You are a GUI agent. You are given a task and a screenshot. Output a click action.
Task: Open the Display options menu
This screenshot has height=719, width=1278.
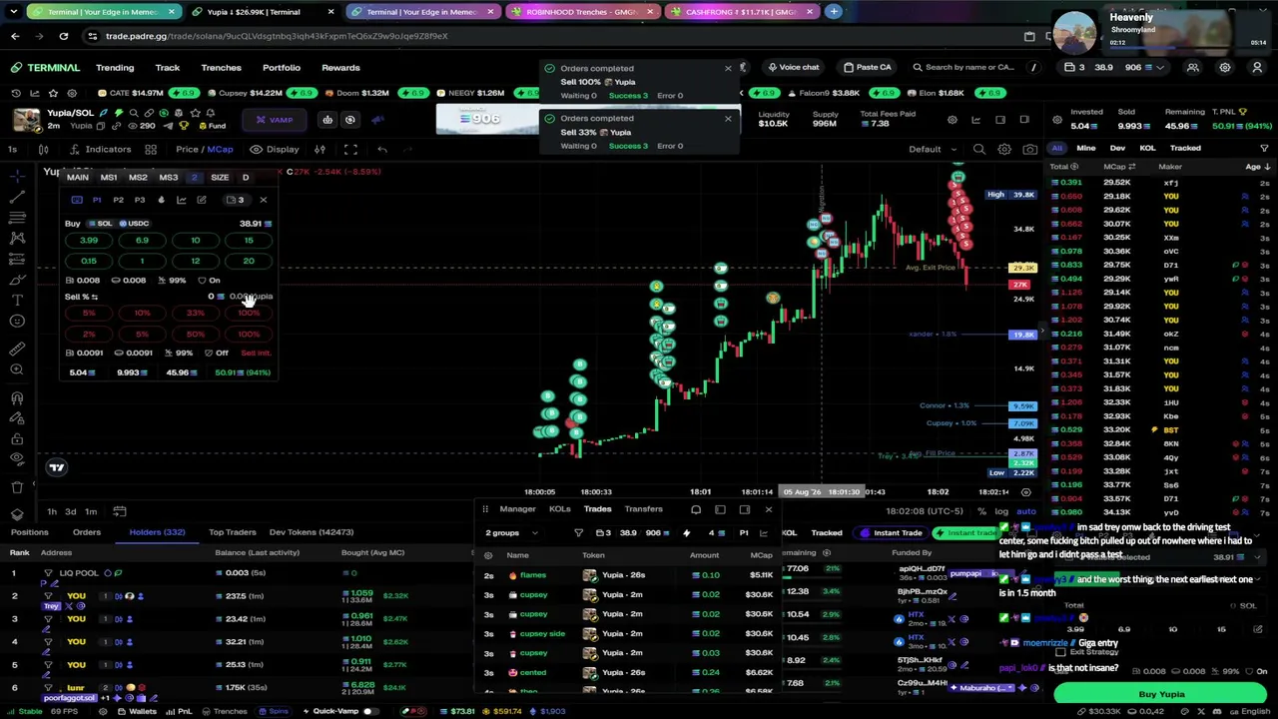pyautogui.click(x=276, y=150)
